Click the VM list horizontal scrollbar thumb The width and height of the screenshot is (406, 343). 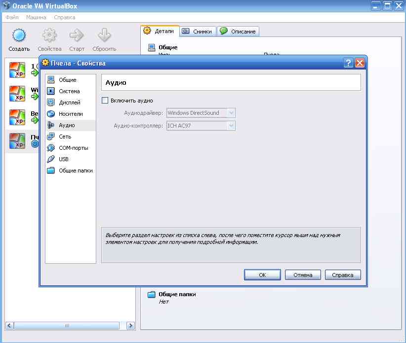pyautogui.click(x=67, y=325)
